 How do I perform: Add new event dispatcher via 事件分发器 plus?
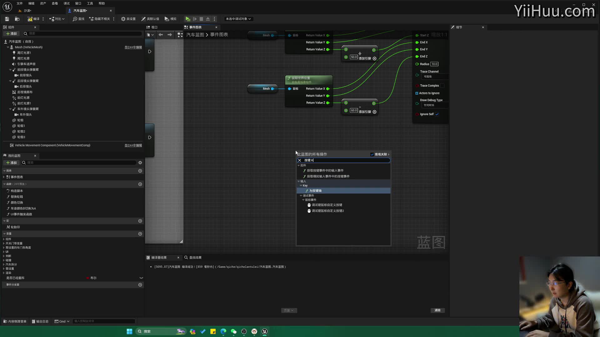coord(140,285)
